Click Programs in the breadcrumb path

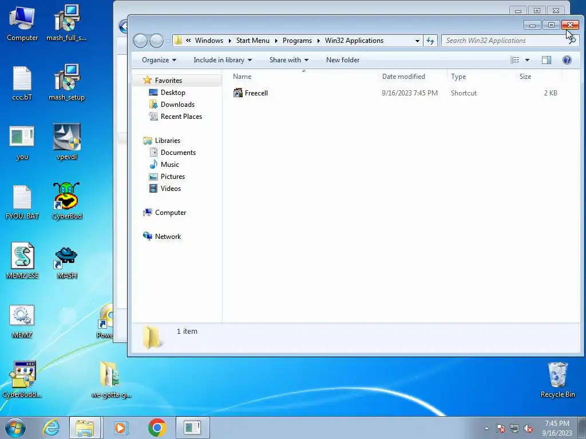tap(297, 41)
